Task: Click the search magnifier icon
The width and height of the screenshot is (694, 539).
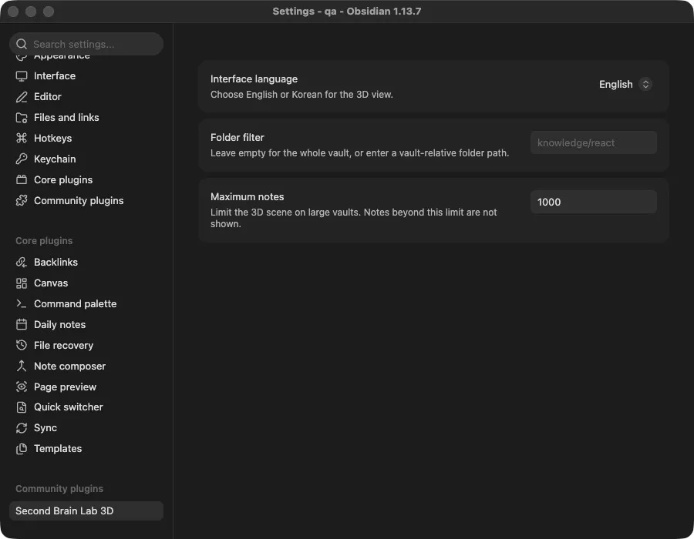Action: (x=22, y=44)
